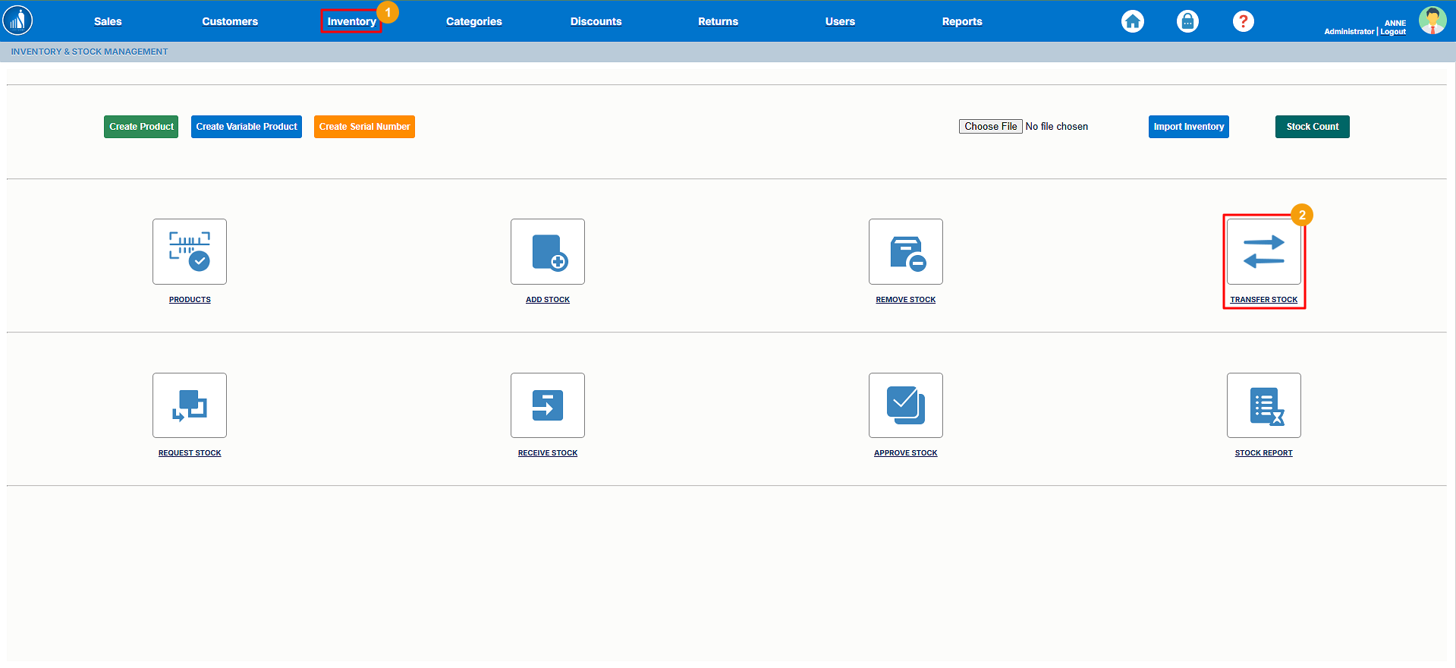Open the Sales menu
This screenshot has height=668, width=1456.
point(108,21)
